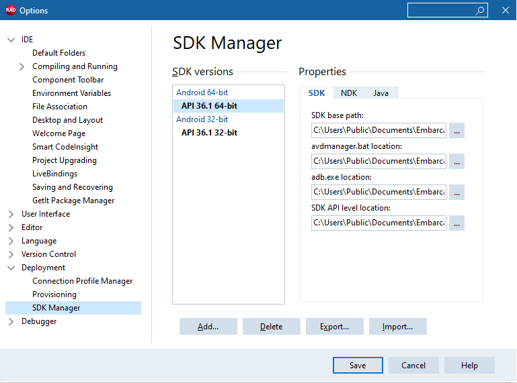Delete the selected SDK version
517x383 pixels.
[x=272, y=327]
